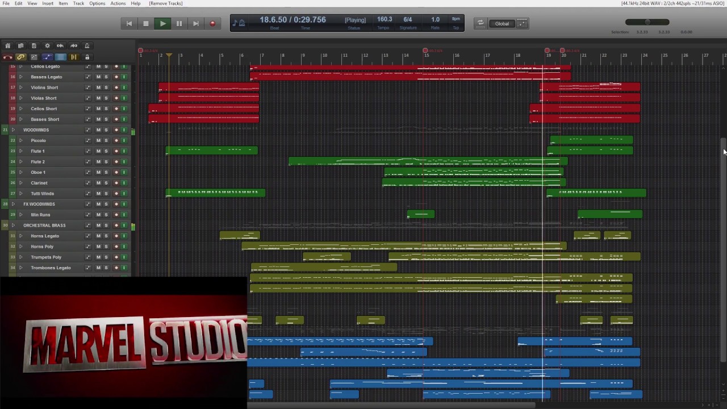Click the horizontal scrollbar of the arrange view

click(391, 405)
